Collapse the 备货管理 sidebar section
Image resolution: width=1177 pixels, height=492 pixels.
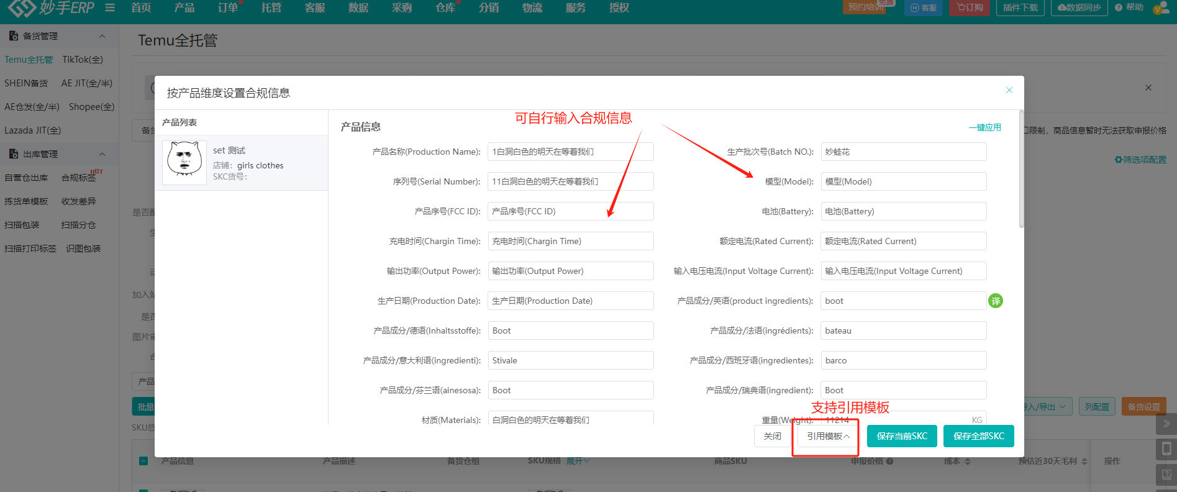pos(102,36)
